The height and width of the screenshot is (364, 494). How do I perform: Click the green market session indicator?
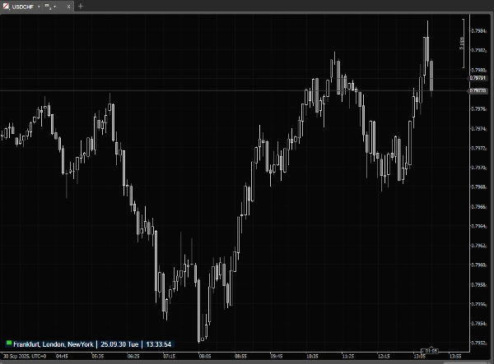(9, 342)
